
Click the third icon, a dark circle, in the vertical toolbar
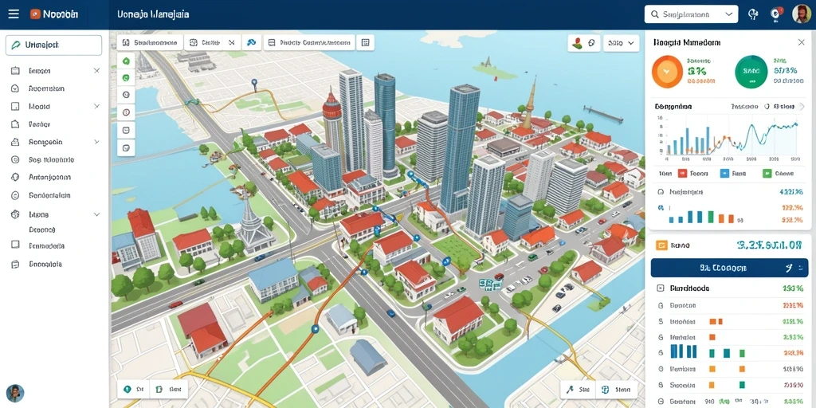pyautogui.click(x=125, y=95)
